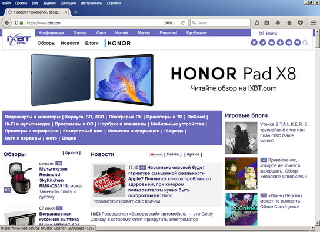Open iXBT Telegram social icon

point(263,42)
